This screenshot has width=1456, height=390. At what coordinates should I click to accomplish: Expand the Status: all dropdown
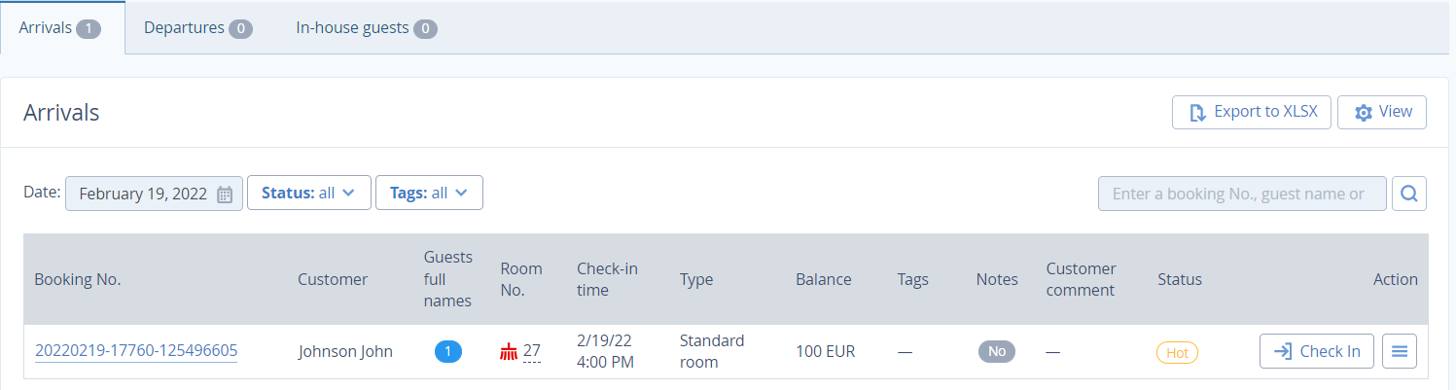(x=309, y=193)
